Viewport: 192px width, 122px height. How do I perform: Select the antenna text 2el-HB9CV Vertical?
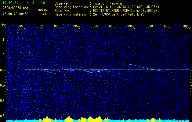click(110, 14)
